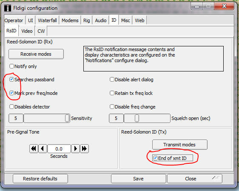Increase Pre-Signal Tone seconds by one step
The image size is (239, 191).
coord(75,148)
